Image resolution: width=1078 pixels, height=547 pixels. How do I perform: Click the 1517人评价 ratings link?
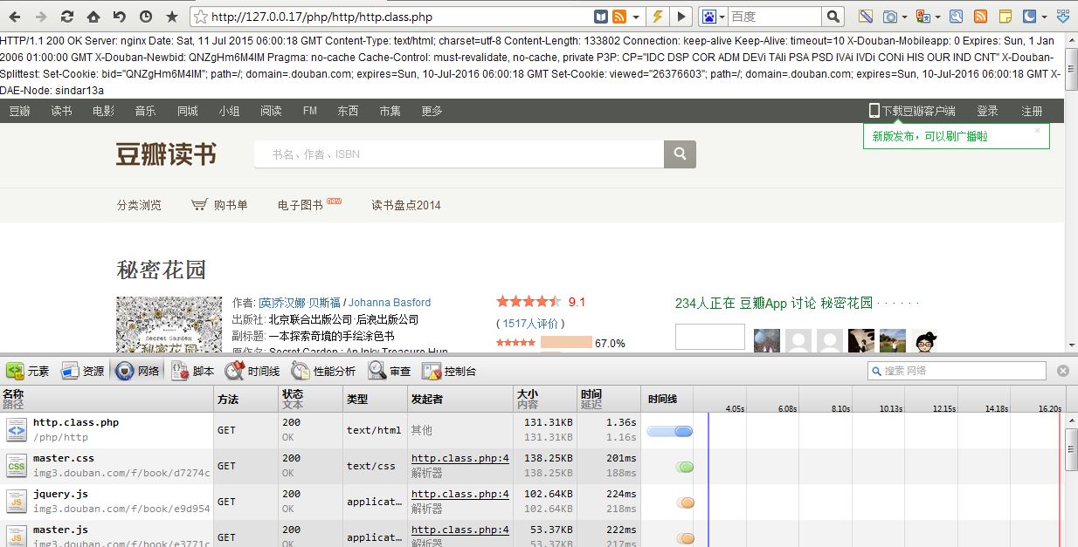[x=530, y=324]
